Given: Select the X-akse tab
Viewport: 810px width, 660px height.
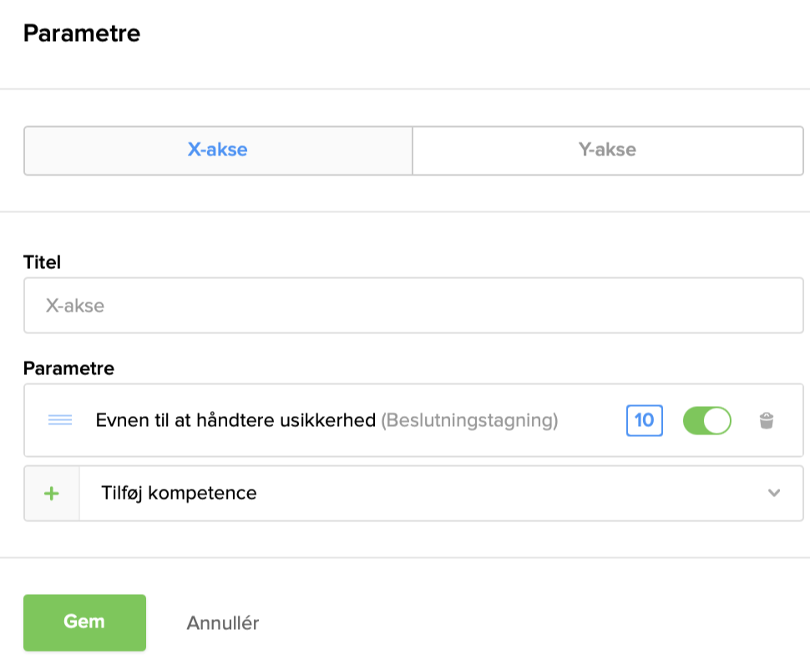Looking at the screenshot, I should coord(218,150).
